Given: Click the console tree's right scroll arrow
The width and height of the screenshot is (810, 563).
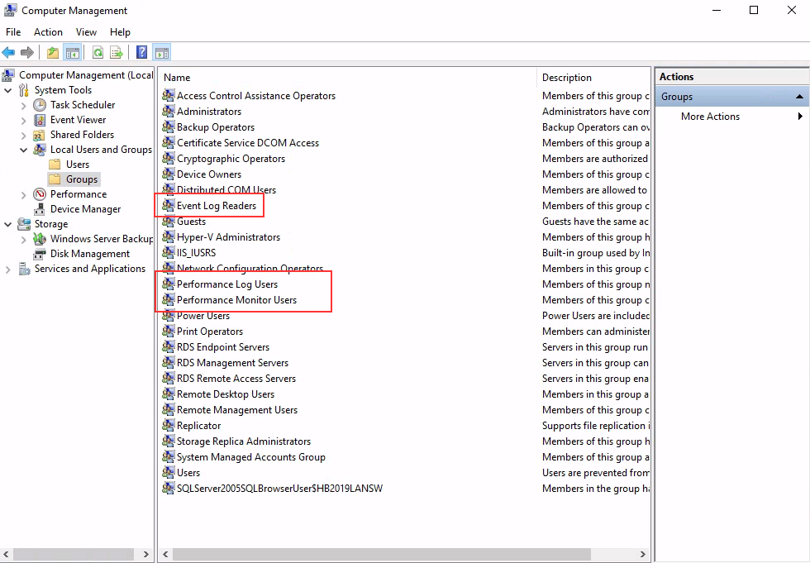Looking at the screenshot, I should pyautogui.click(x=146, y=554).
